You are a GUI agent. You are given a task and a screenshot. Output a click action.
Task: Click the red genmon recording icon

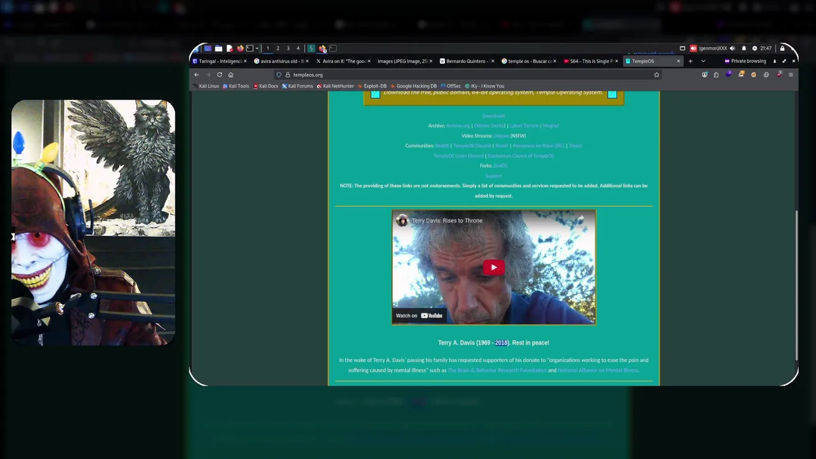[x=694, y=48]
